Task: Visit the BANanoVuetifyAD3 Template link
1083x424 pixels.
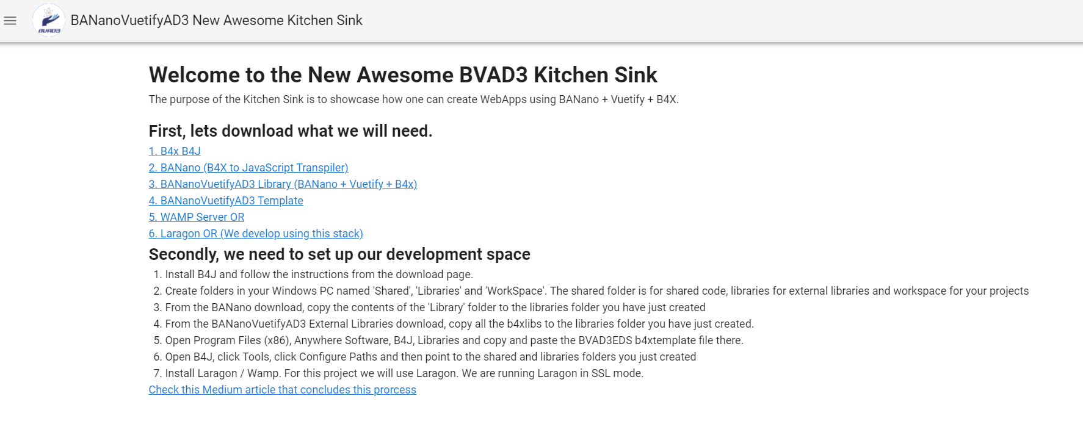Action: tap(226, 201)
